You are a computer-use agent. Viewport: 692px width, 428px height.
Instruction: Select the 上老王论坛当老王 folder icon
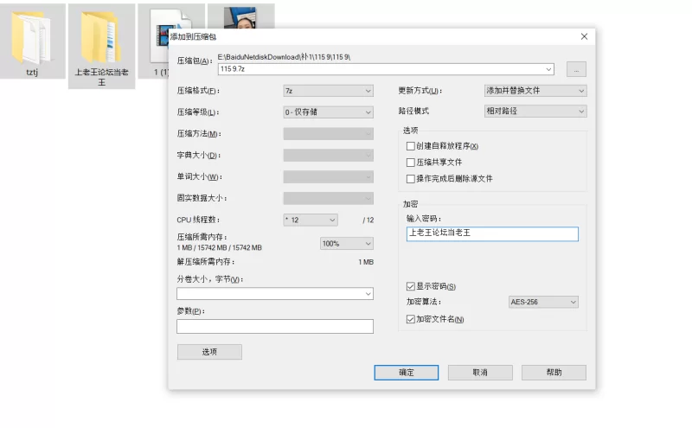pos(101,38)
